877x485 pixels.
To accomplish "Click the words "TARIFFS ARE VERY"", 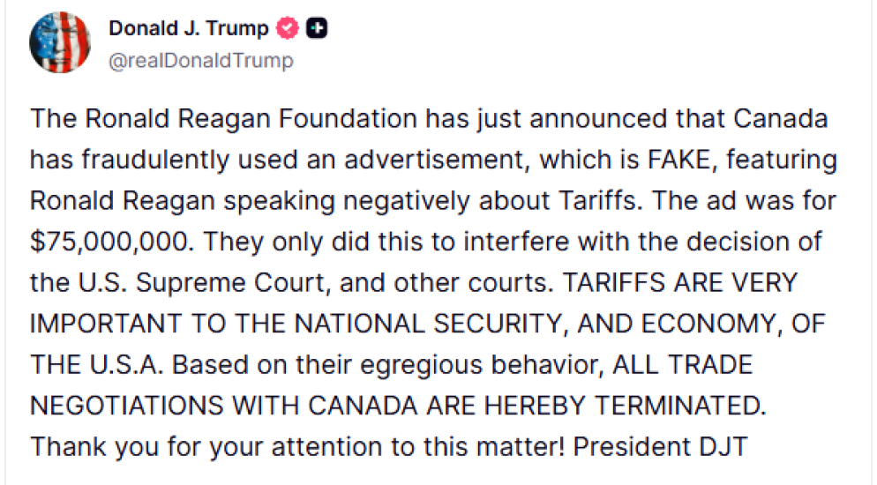I will click(x=678, y=283).
